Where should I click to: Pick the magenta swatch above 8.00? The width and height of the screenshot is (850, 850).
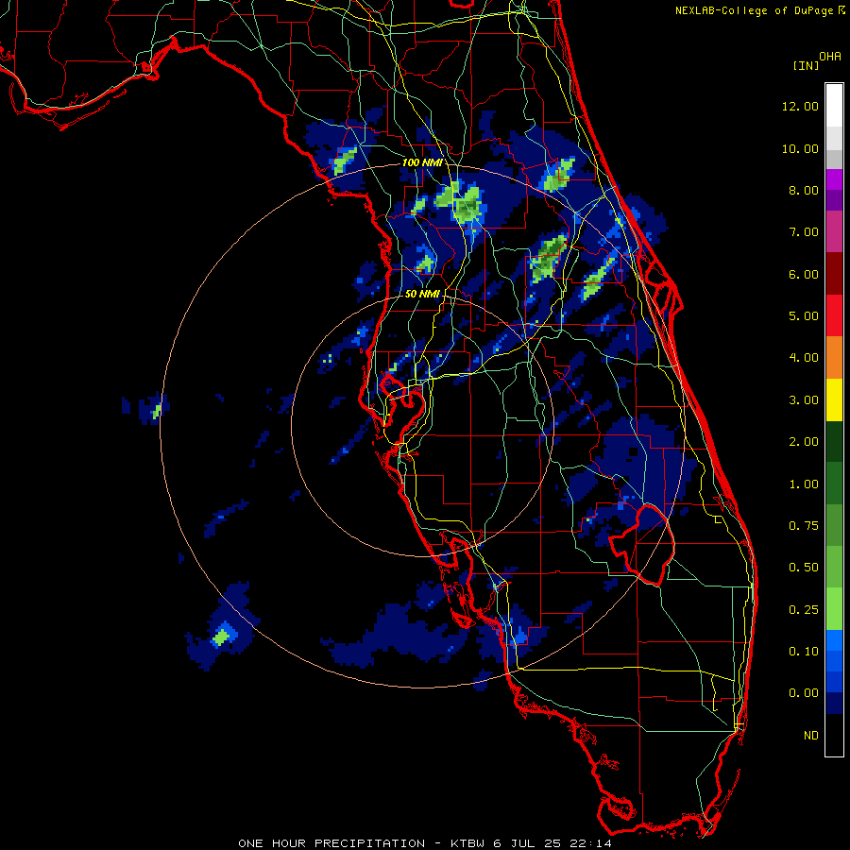click(834, 179)
